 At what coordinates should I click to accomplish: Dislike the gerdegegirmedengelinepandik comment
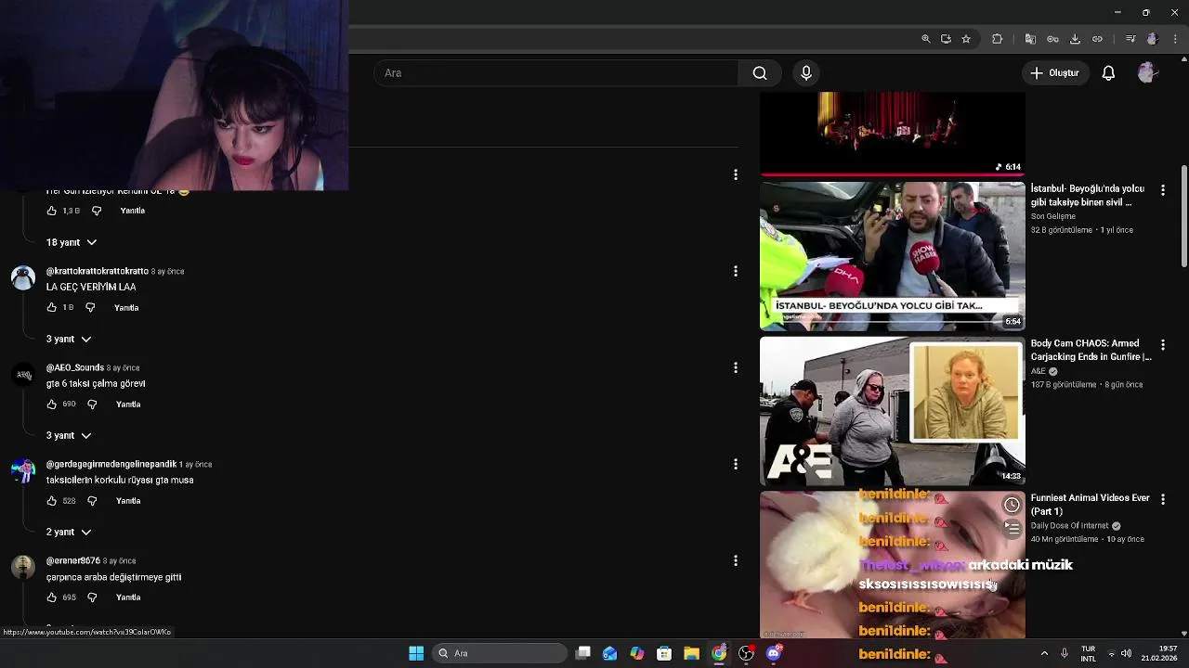92,501
